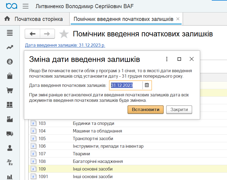
Task: Open the main hamburger menu in header
Action: point(26,6)
